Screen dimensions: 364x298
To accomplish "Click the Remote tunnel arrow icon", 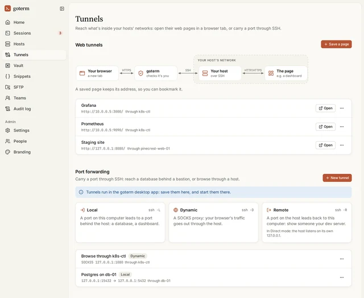I will click(x=269, y=210).
